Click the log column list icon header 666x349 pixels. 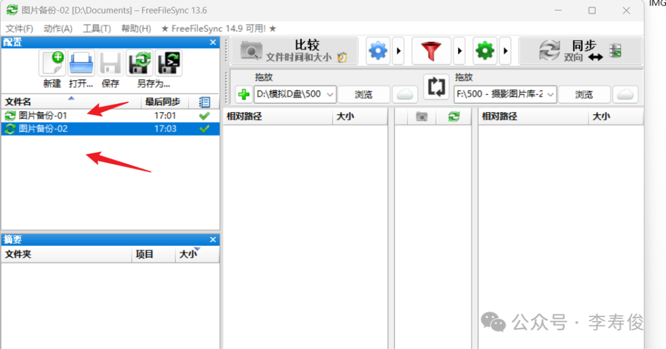204,102
